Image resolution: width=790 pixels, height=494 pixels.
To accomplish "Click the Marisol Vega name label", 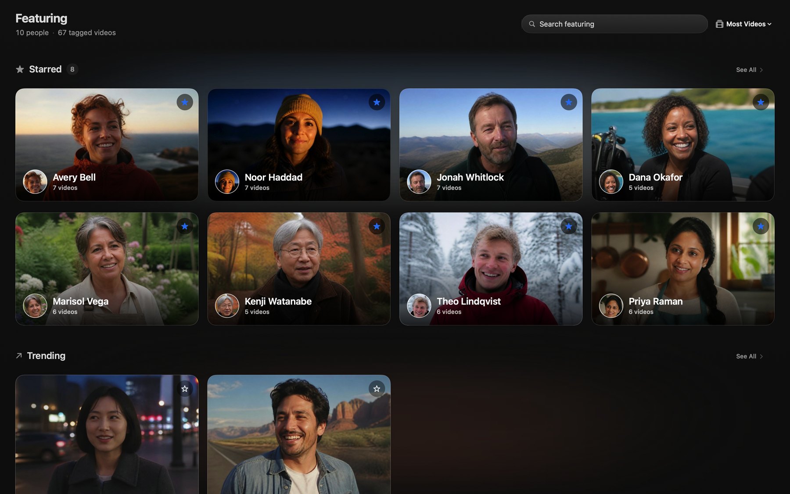I will pyautogui.click(x=80, y=301).
